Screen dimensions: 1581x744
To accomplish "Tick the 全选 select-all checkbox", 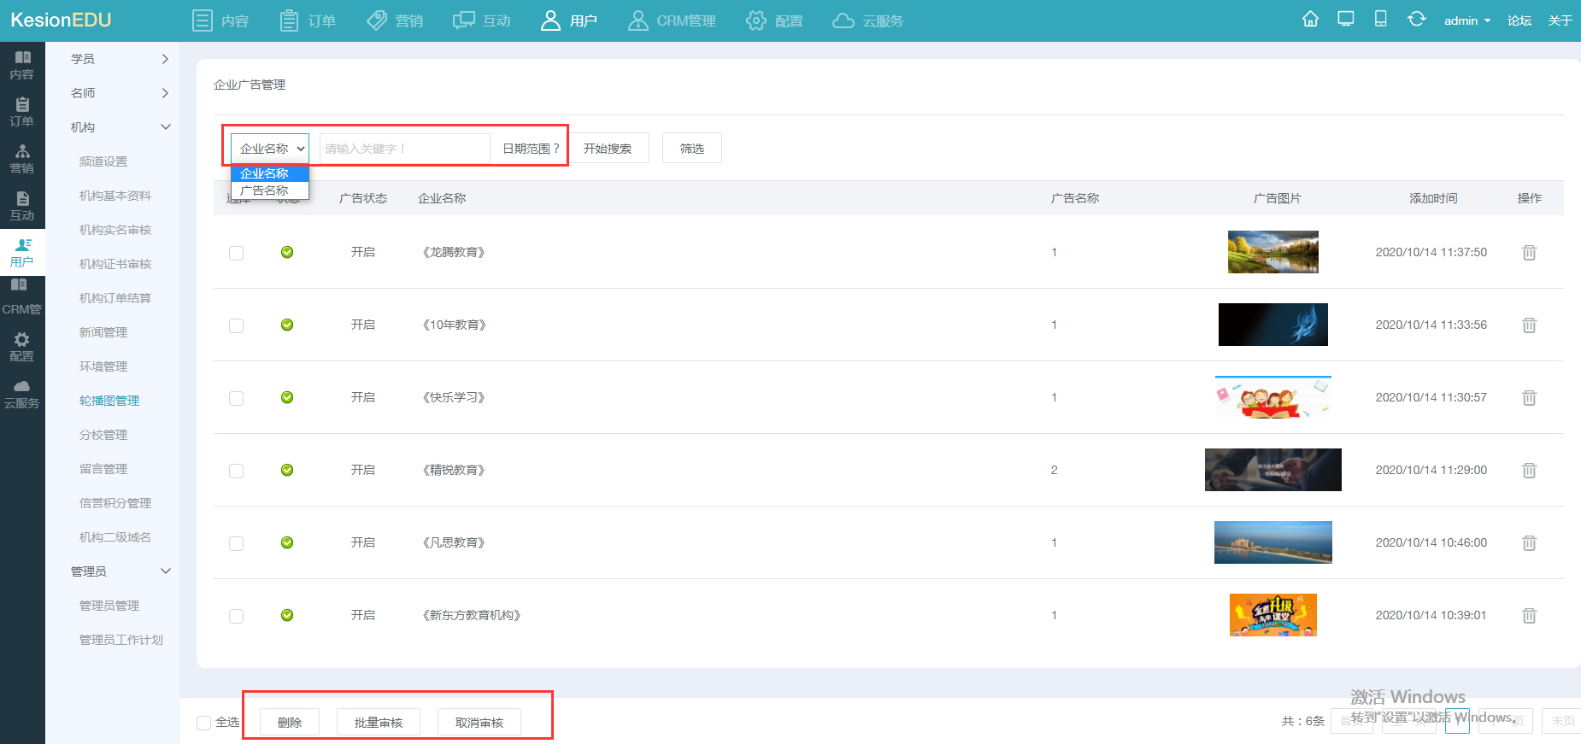I will [x=204, y=723].
